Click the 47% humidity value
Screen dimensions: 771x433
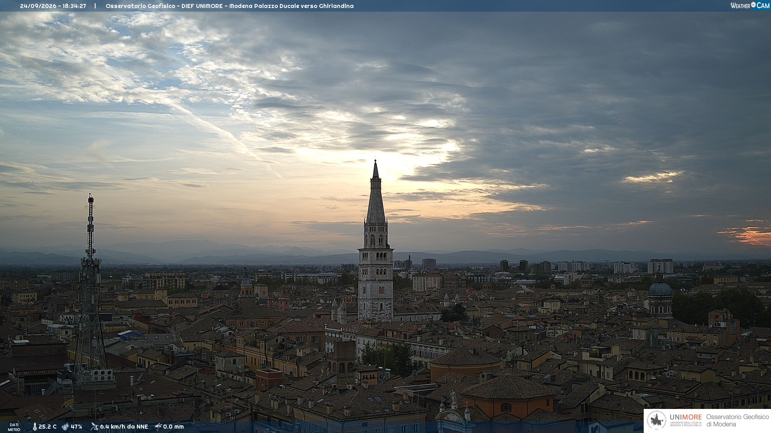tap(76, 427)
